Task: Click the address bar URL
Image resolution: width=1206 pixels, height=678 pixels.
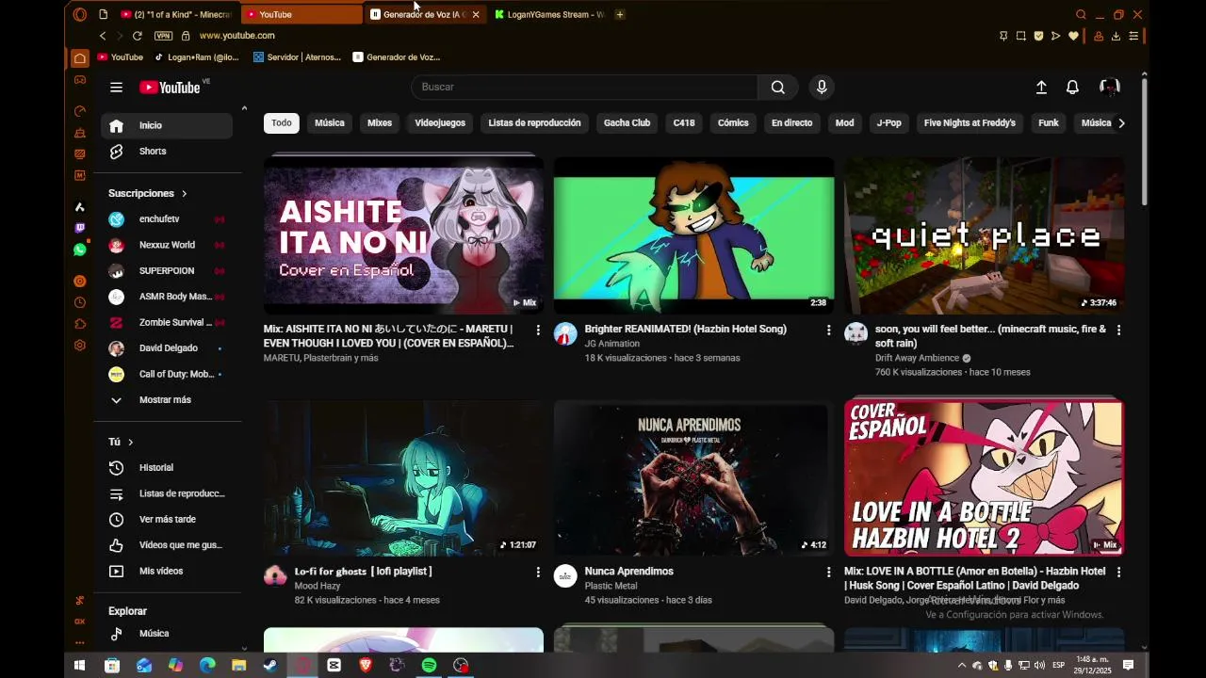Action: 237,36
